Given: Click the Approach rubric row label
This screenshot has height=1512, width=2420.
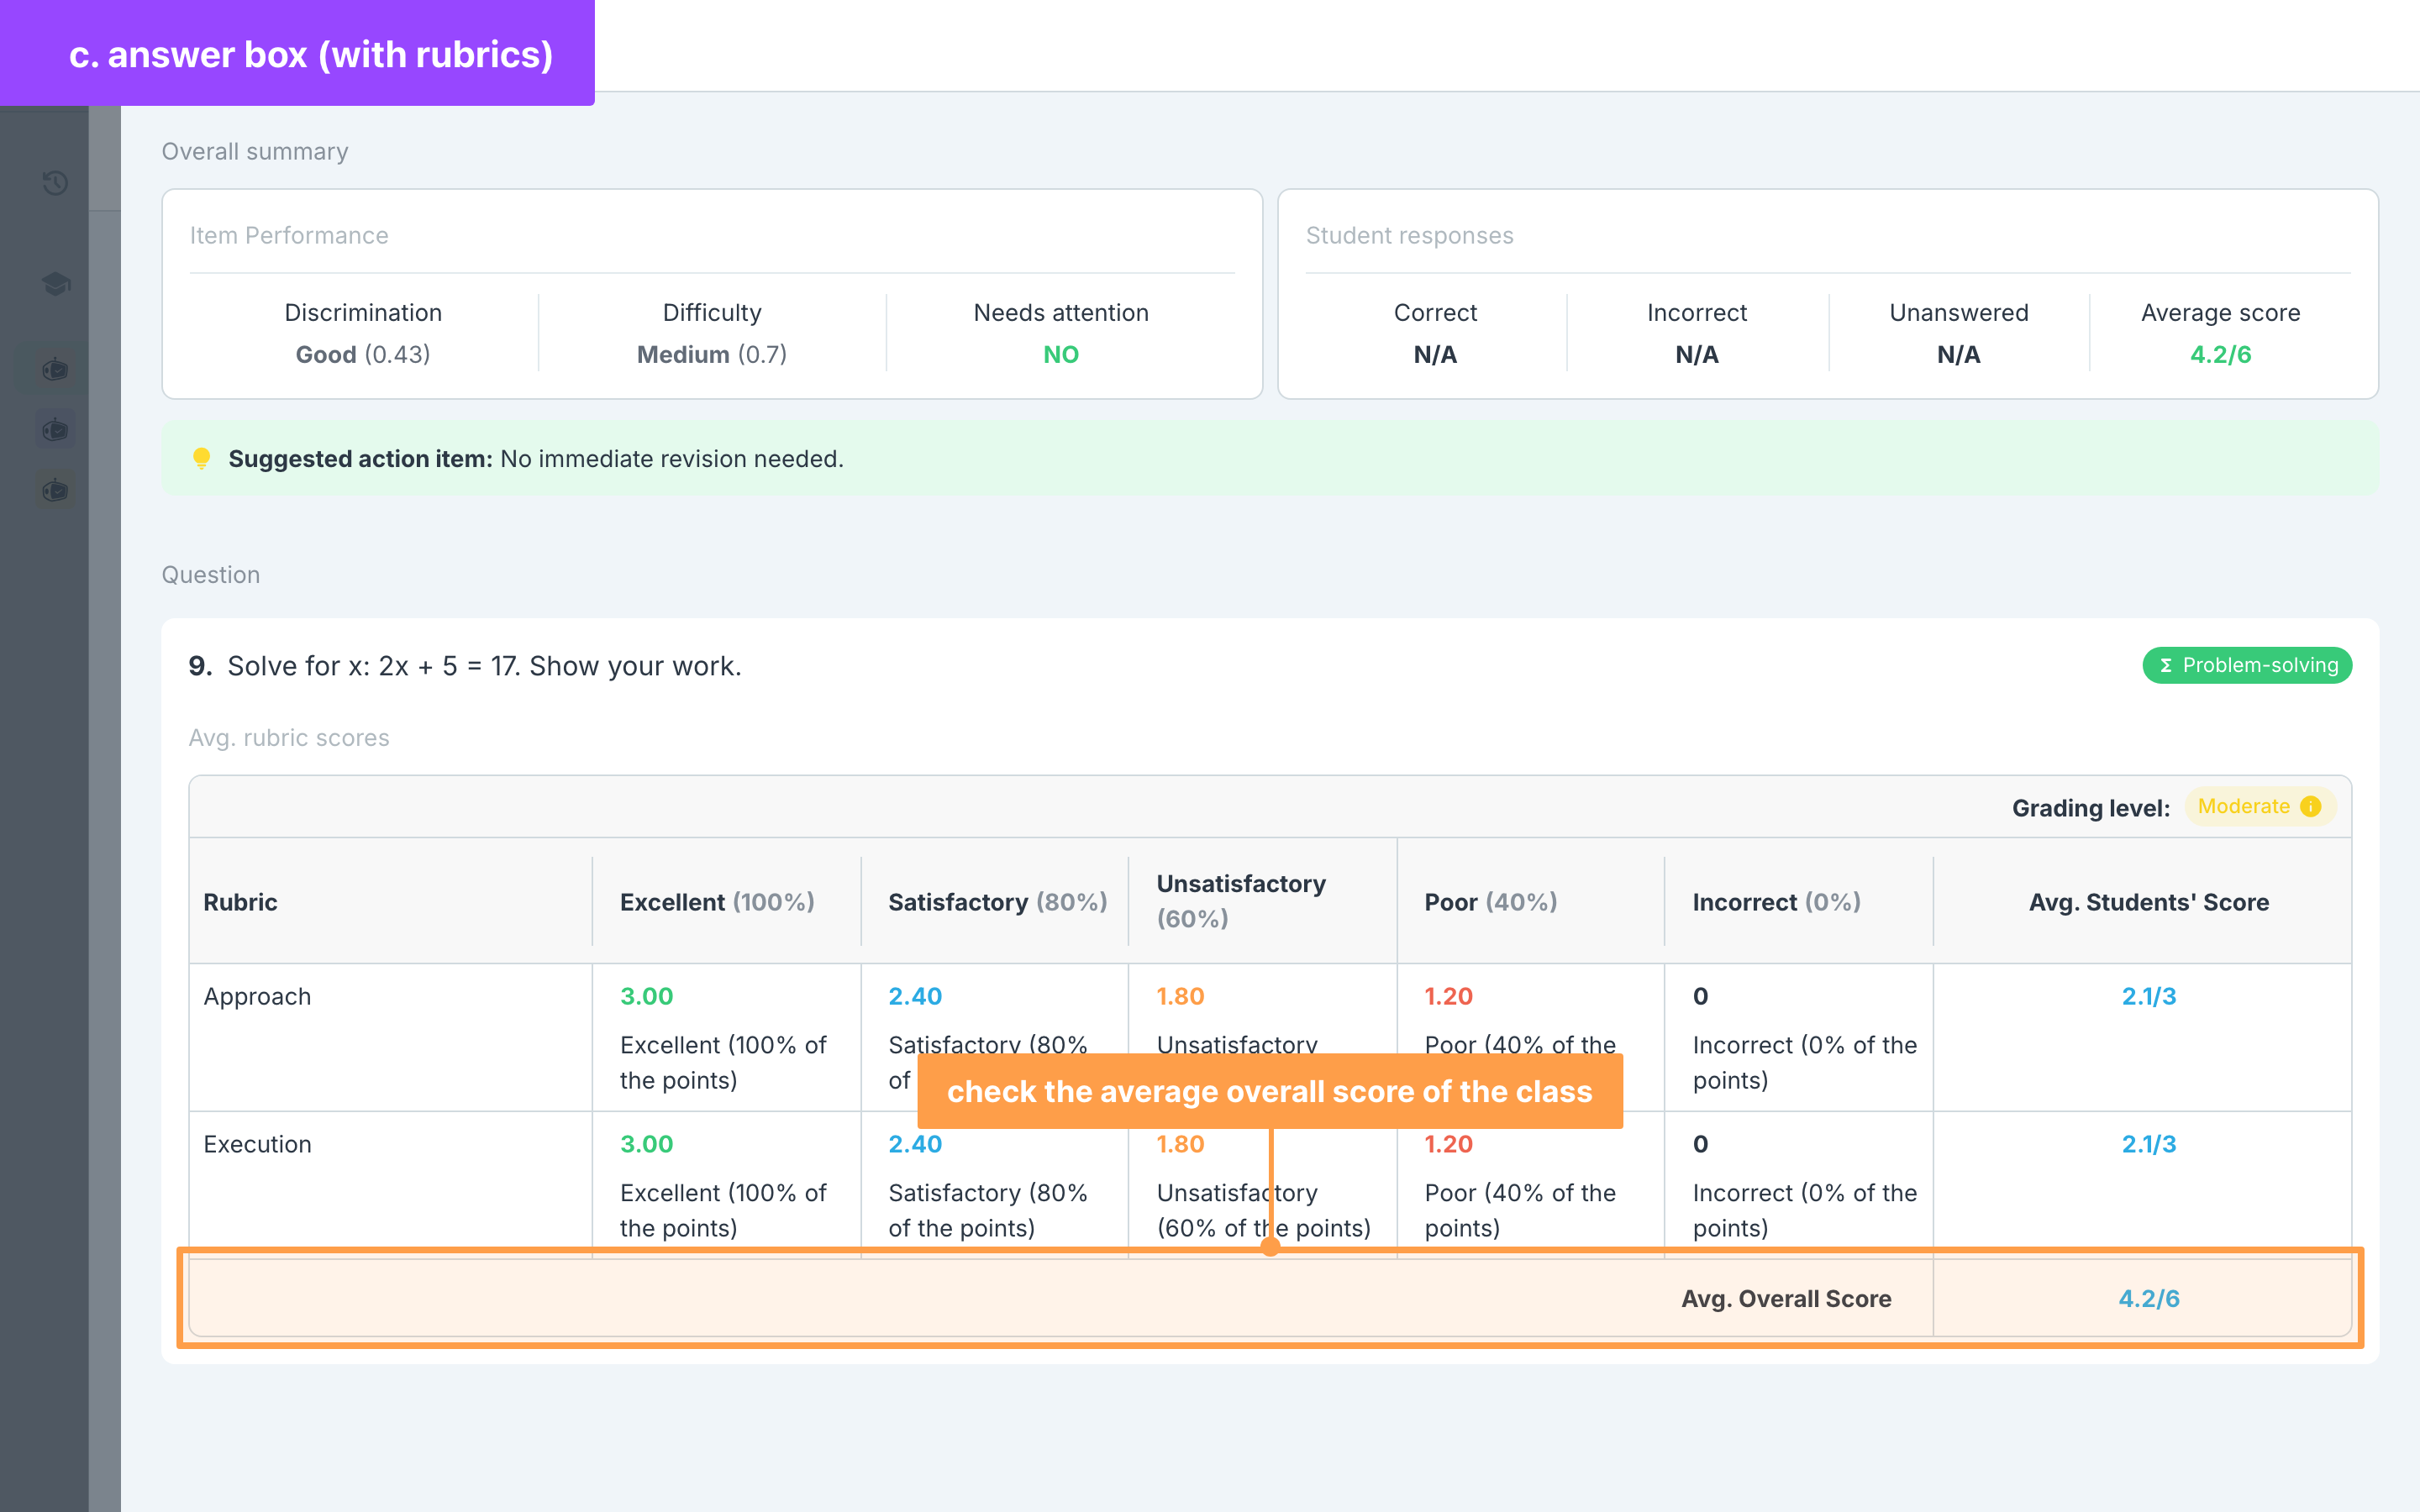Looking at the screenshot, I should pyautogui.click(x=257, y=996).
